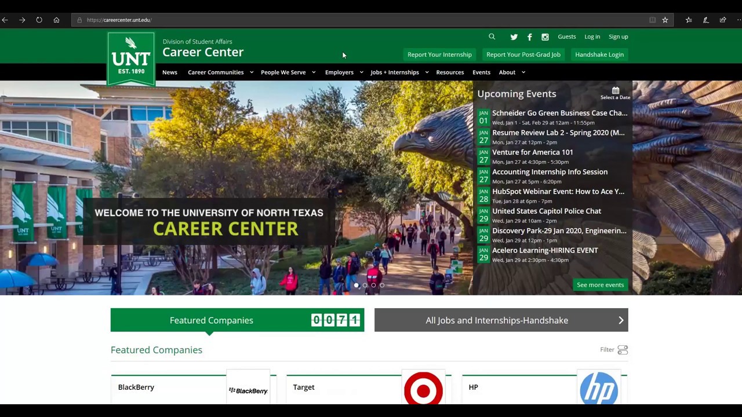Click the Report Your Internship button

439,54
